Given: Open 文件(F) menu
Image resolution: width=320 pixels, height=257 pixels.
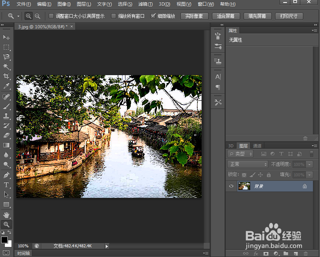Looking at the screenshot, I should [24, 4].
